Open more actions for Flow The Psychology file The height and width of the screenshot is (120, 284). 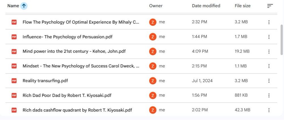(x=269, y=22)
